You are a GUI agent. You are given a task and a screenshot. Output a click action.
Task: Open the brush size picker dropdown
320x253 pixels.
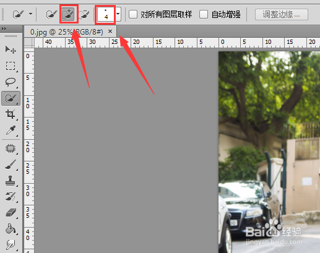click(x=118, y=14)
